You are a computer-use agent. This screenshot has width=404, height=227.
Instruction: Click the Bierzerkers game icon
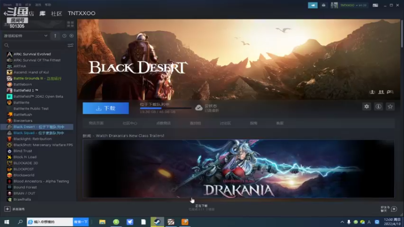coord(10,121)
